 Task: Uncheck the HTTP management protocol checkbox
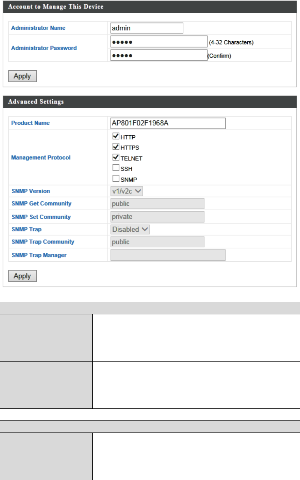tap(115, 137)
